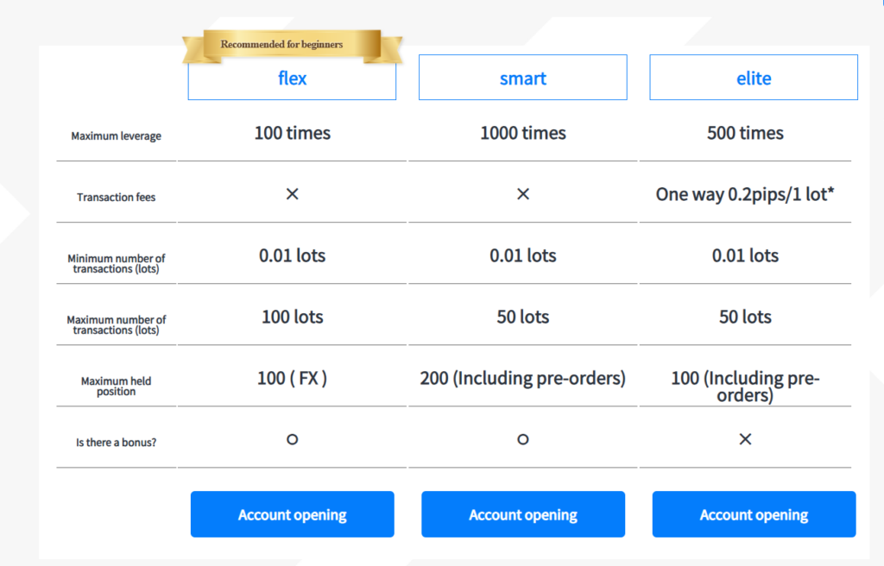Image resolution: width=884 pixels, height=566 pixels.
Task: Click the 100 ( FX ) position value
Action: pyautogui.click(x=292, y=378)
